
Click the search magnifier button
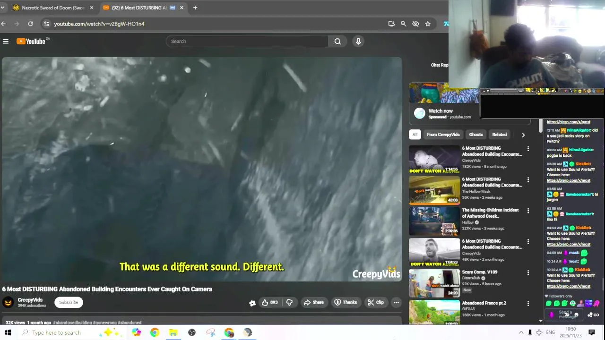click(x=337, y=42)
